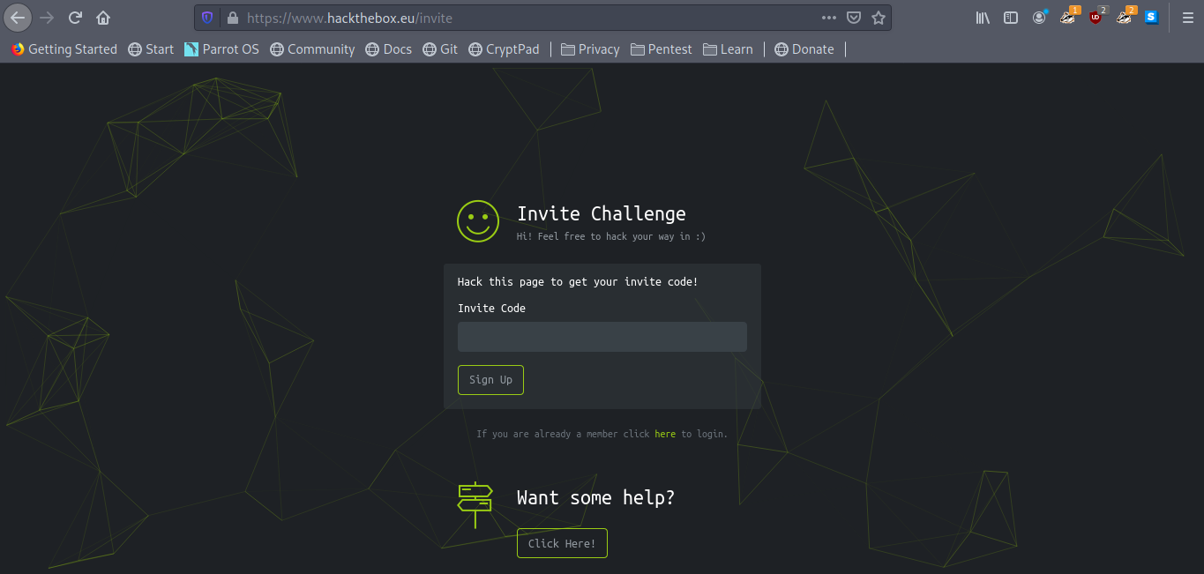This screenshot has height=574, width=1204.
Task: Open the Firefox hamburger menu
Action: point(1187,18)
